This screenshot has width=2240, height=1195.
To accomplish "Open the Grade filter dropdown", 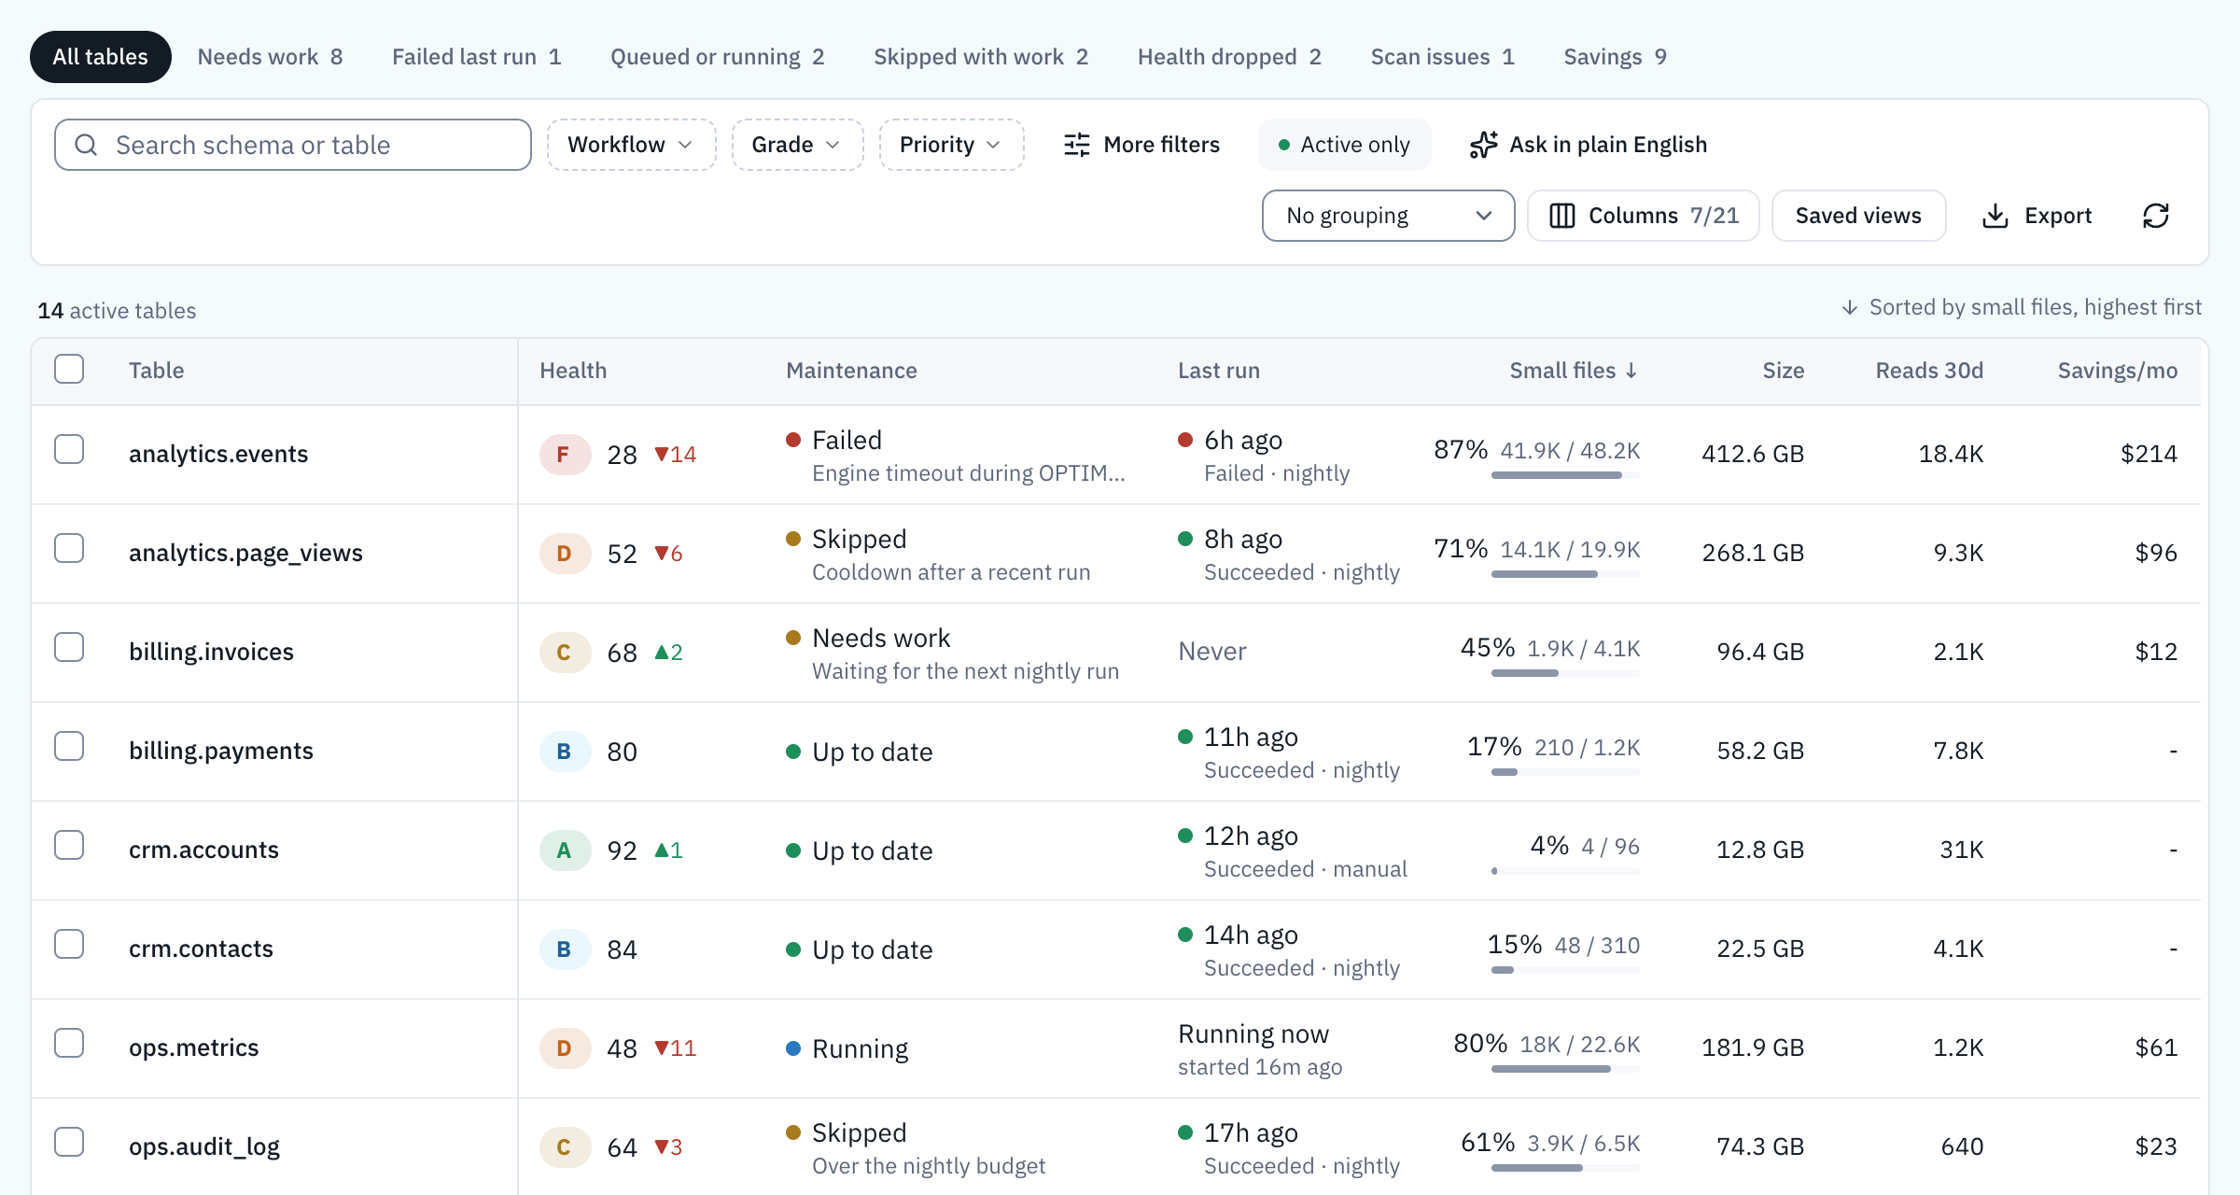I will pyautogui.click(x=797, y=145).
